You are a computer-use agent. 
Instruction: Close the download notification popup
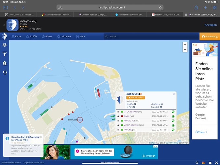(41, 137)
